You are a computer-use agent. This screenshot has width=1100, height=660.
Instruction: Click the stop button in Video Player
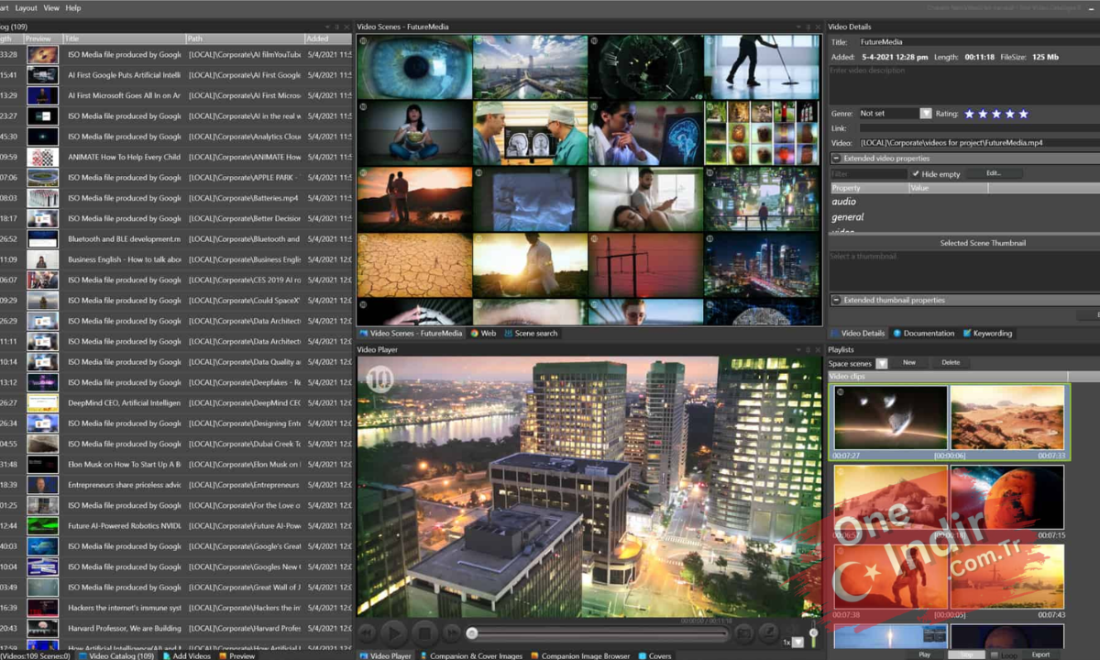tap(424, 632)
